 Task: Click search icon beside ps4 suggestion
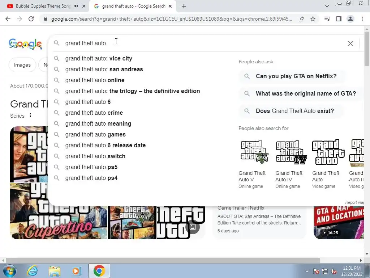[x=56, y=178]
